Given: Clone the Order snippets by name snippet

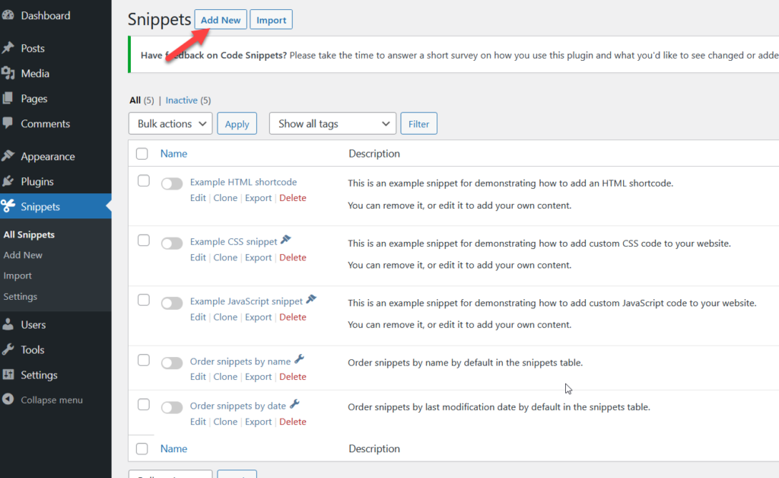Looking at the screenshot, I should 225,377.
